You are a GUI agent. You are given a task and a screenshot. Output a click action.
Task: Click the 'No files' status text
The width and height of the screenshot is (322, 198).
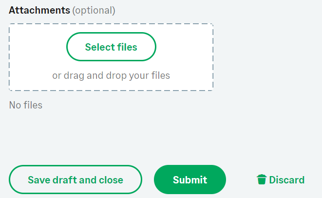click(26, 105)
